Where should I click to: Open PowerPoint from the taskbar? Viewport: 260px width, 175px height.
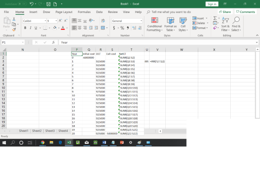click(122, 142)
